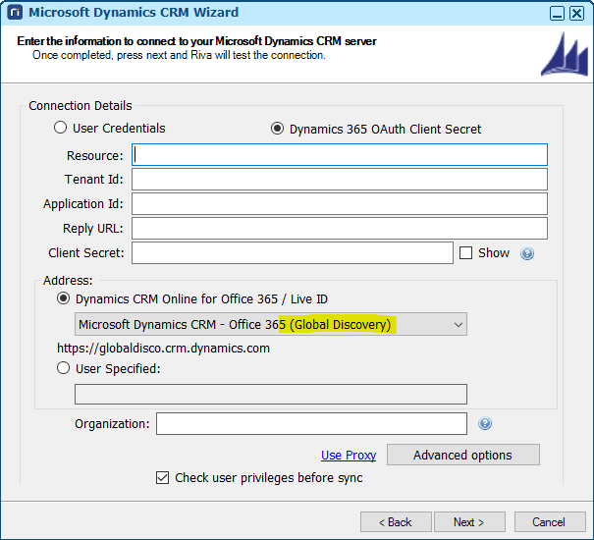This screenshot has width=594, height=540.
Task: Focus the Tenant Id input field
Action: pyautogui.click(x=340, y=180)
